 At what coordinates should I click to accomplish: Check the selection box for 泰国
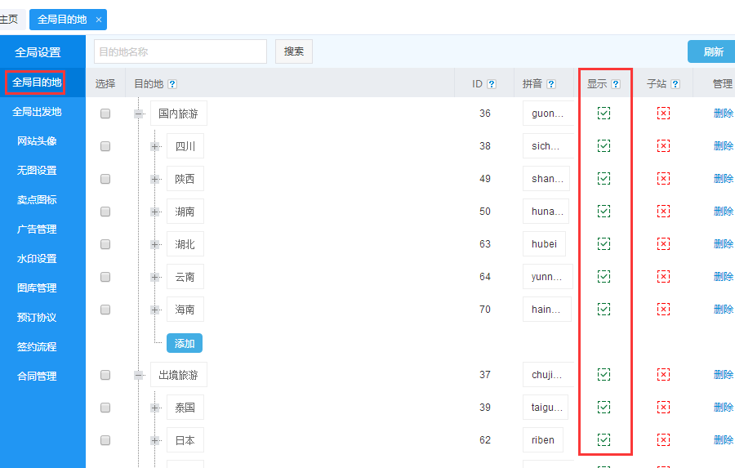[105, 408]
